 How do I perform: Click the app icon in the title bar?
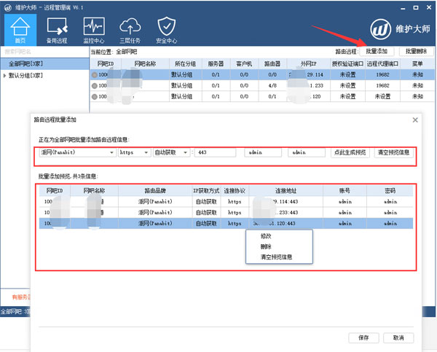pyautogui.click(x=8, y=7)
